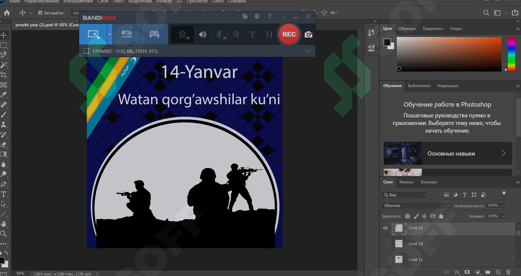Select the Move tool in the toolbar
Viewport: 521px width, 276px height.
4,35
